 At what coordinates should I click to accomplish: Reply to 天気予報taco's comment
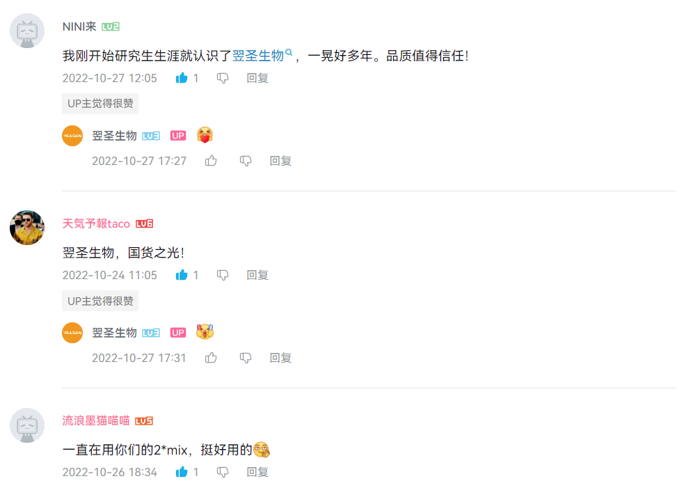point(257,275)
